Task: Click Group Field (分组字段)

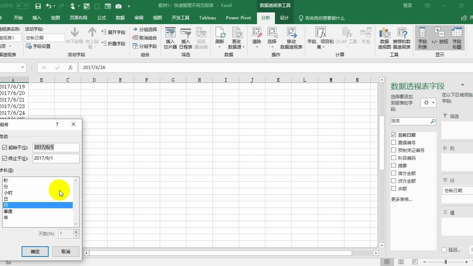Action: 145,46
